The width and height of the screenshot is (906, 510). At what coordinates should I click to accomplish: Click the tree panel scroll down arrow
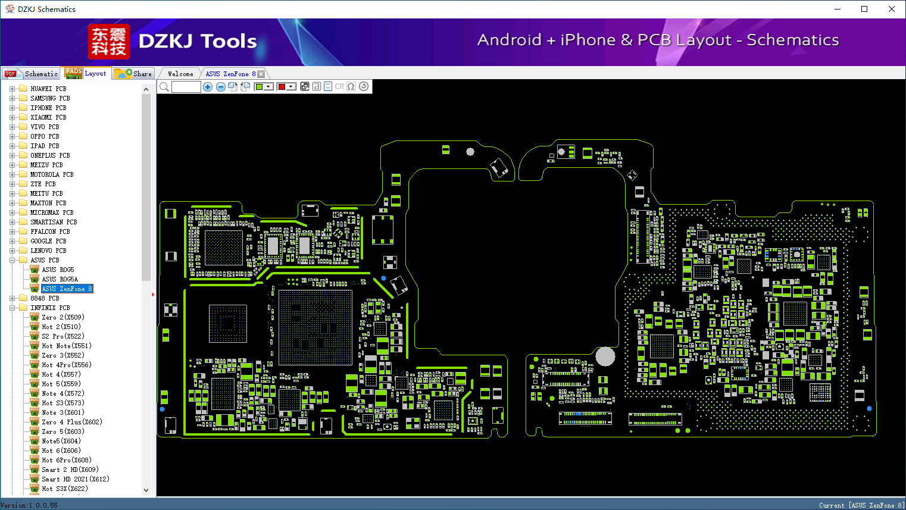click(146, 490)
